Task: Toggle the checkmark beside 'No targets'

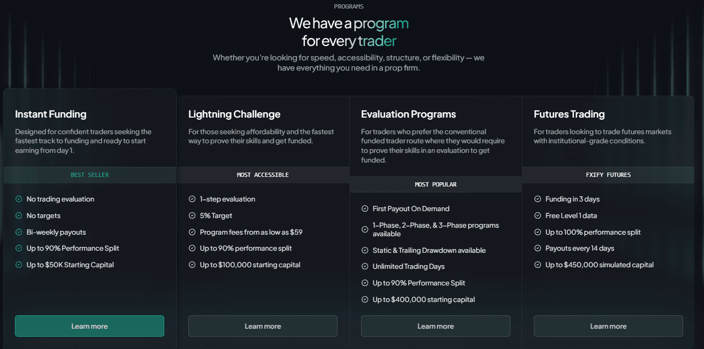Action: (x=18, y=215)
